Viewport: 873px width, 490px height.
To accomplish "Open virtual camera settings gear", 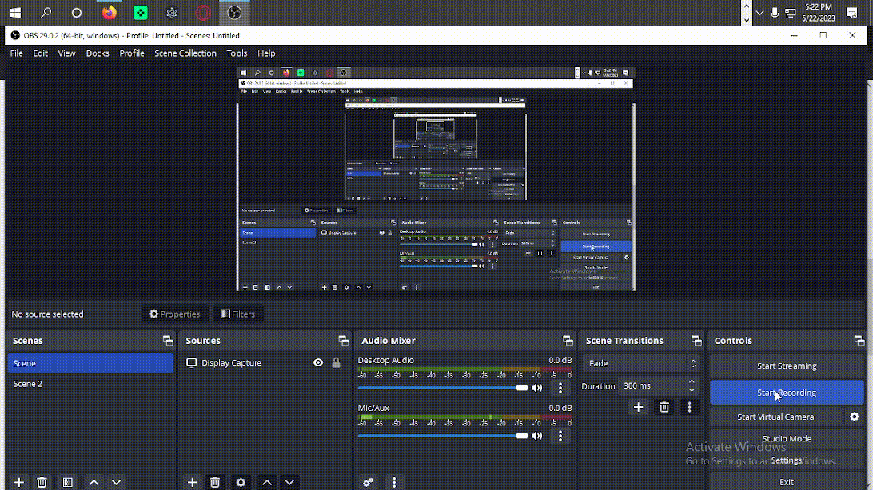I will pos(854,417).
